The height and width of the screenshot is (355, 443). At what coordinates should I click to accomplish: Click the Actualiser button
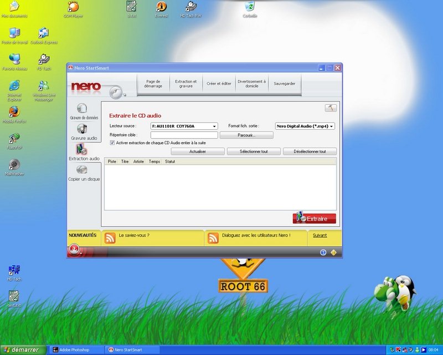(198, 151)
